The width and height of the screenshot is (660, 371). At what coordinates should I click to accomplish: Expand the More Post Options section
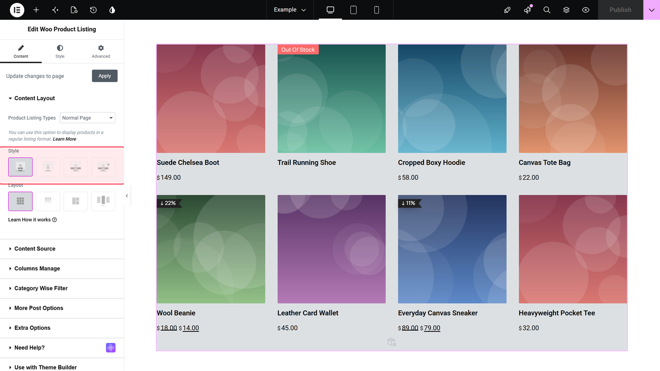pyautogui.click(x=62, y=308)
